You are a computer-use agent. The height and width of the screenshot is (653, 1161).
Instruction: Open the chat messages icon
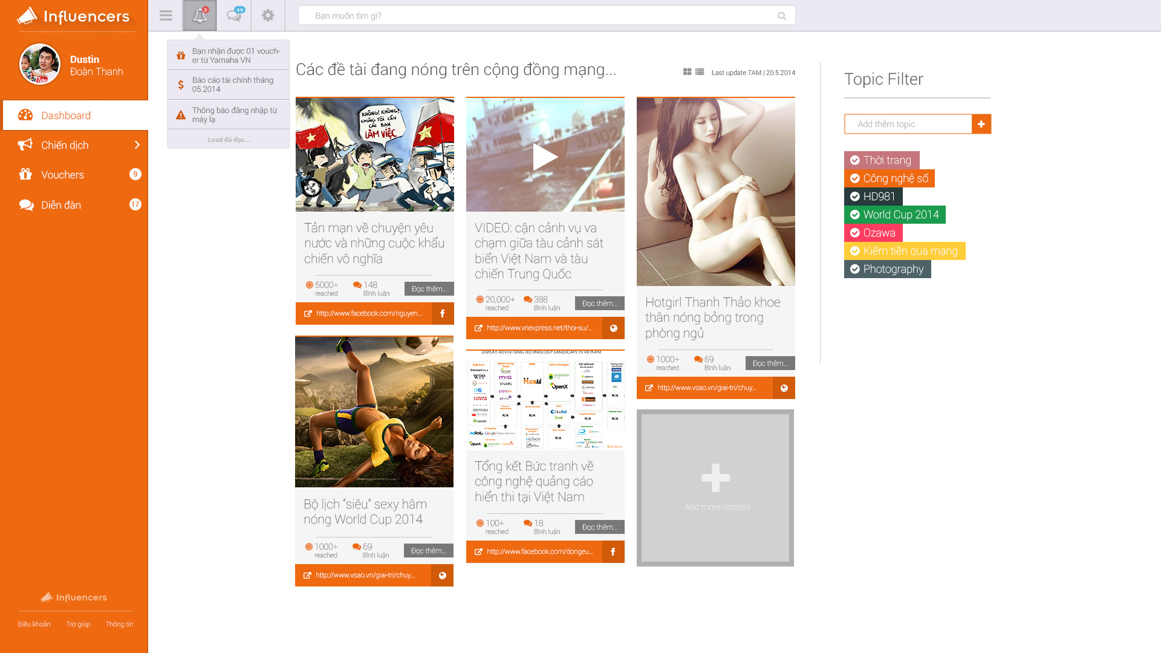[234, 16]
